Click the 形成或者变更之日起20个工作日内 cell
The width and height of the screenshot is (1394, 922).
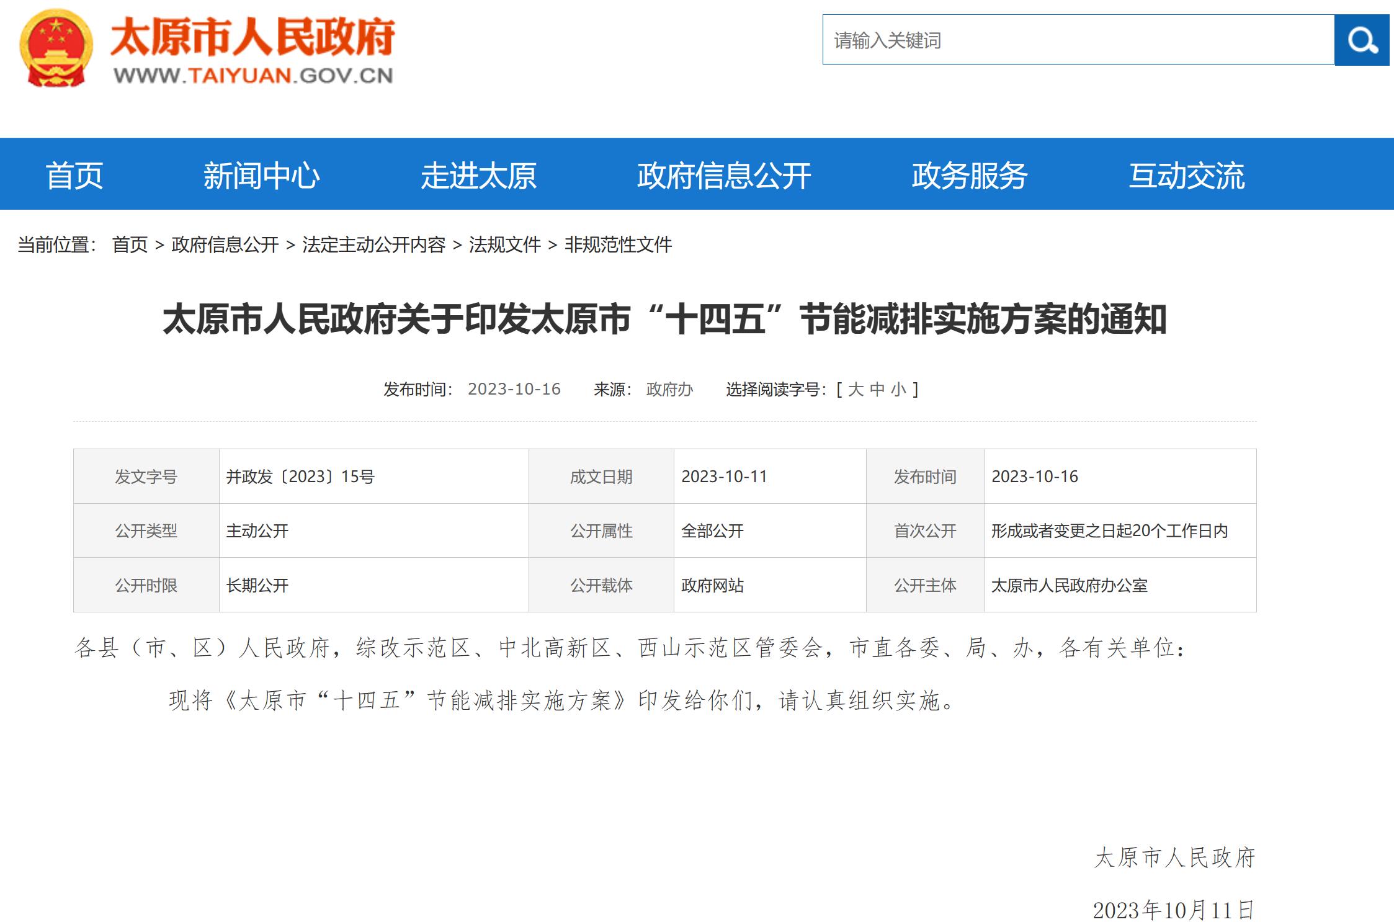[x=1120, y=530]
